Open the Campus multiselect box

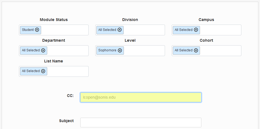(x=220, y=30)
